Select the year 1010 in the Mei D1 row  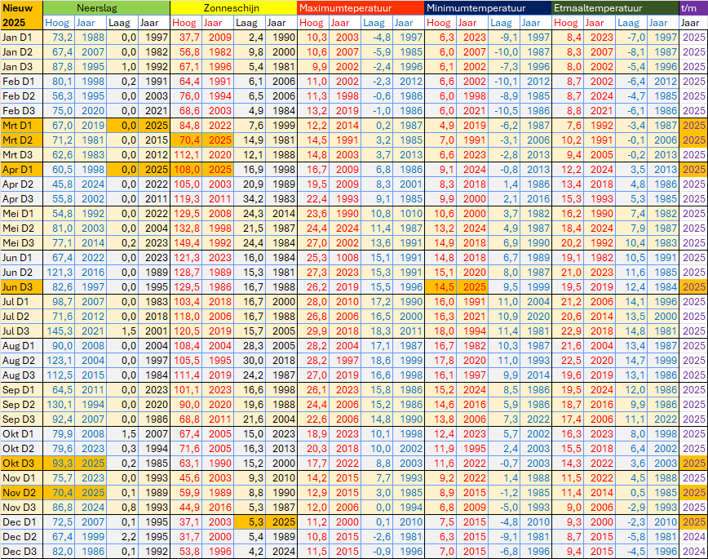click(x=409, y=213)
